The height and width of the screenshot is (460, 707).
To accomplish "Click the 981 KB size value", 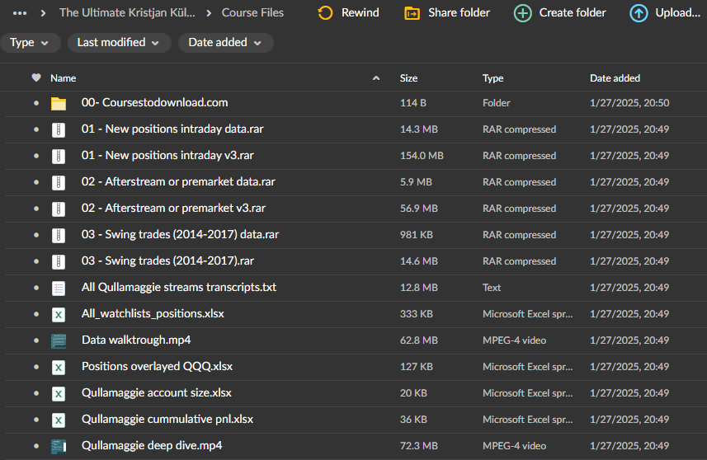I will (416, 235).
